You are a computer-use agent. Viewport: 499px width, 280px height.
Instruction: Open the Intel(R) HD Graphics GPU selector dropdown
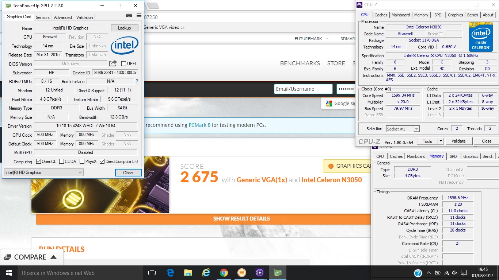click(44, 172)
